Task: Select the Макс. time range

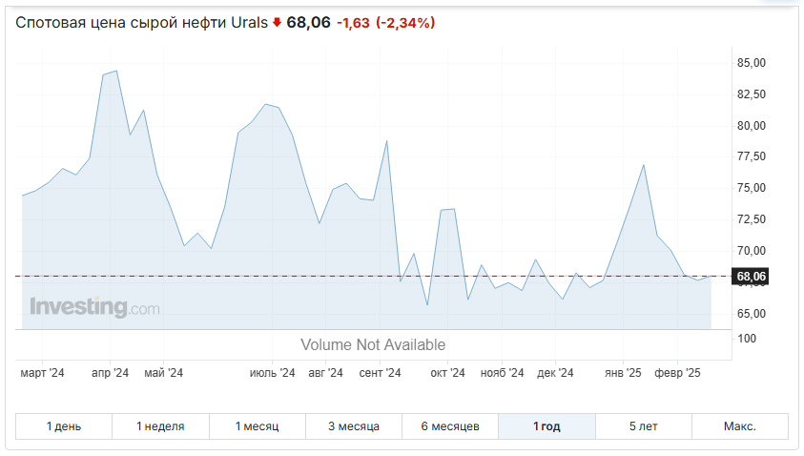Action: pyautogui.click(x=740, y=426)
